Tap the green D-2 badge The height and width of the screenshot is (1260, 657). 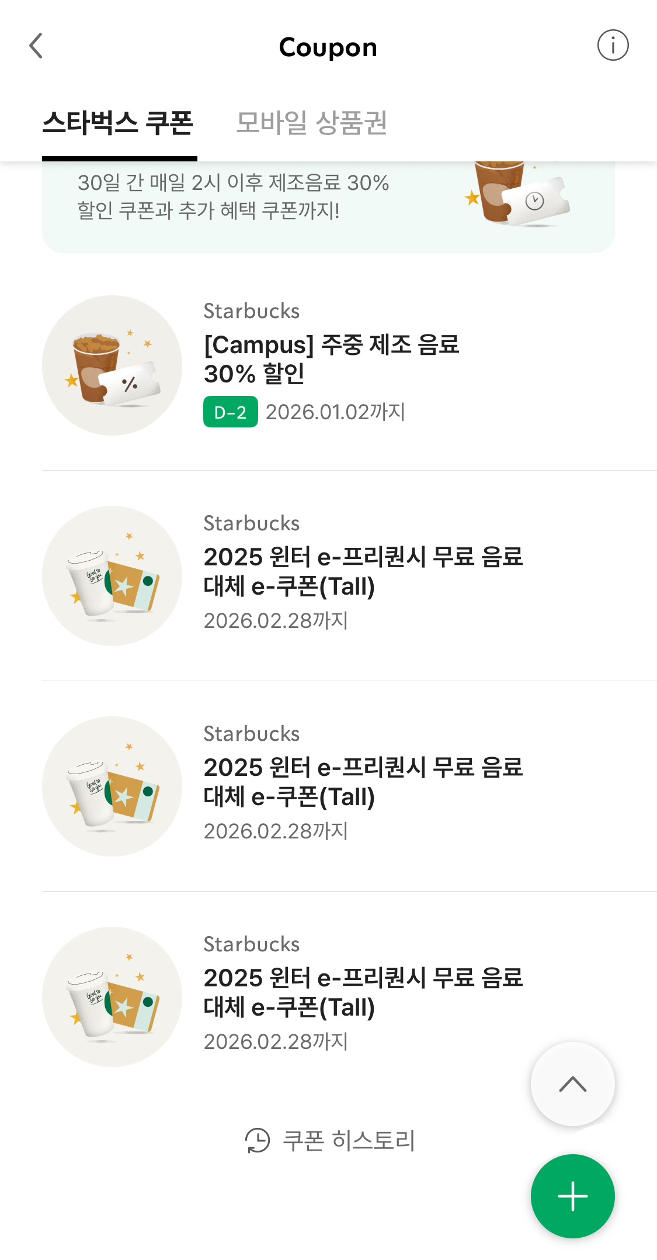point(230,412)
